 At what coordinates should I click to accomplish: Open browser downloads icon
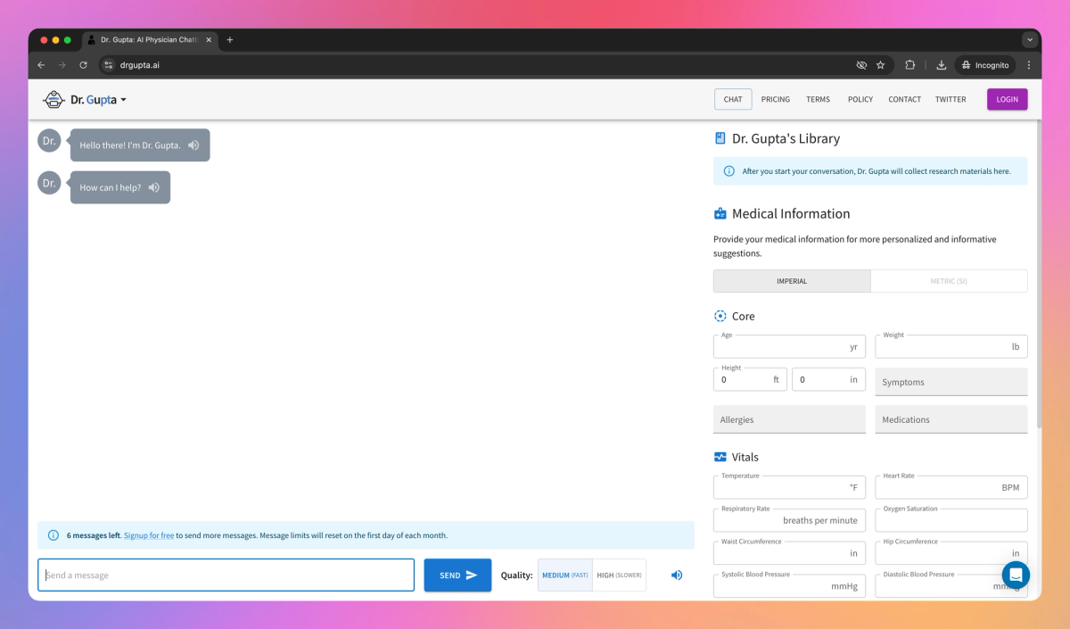941,65
